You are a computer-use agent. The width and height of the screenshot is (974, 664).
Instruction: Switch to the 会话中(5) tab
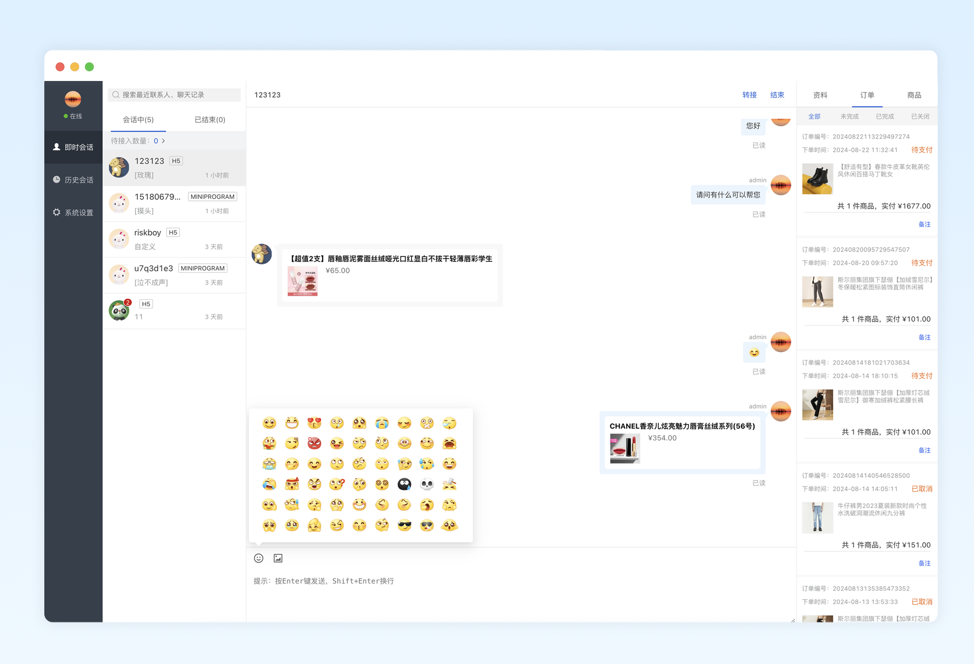pyautogui.click(x=138, y=120)
